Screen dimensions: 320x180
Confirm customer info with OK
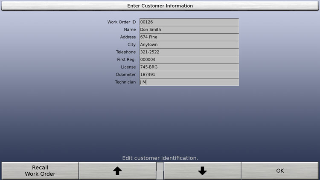click(x=280, y=171)
